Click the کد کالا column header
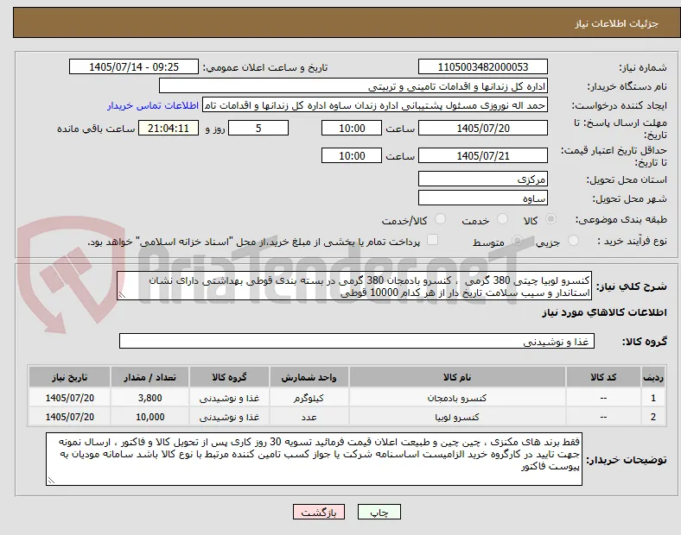This screenshot has height=535, width=681. pos(603,377)
